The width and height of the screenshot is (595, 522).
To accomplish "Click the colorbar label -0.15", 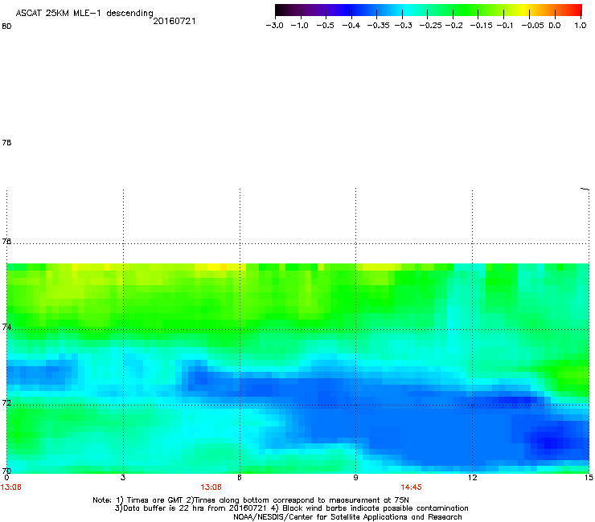I will [x=481, y=26].
